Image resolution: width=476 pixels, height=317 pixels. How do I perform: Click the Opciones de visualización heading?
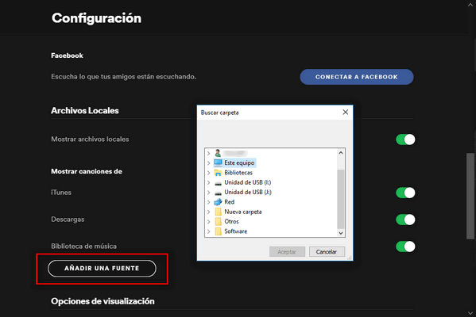click(103, 301)
